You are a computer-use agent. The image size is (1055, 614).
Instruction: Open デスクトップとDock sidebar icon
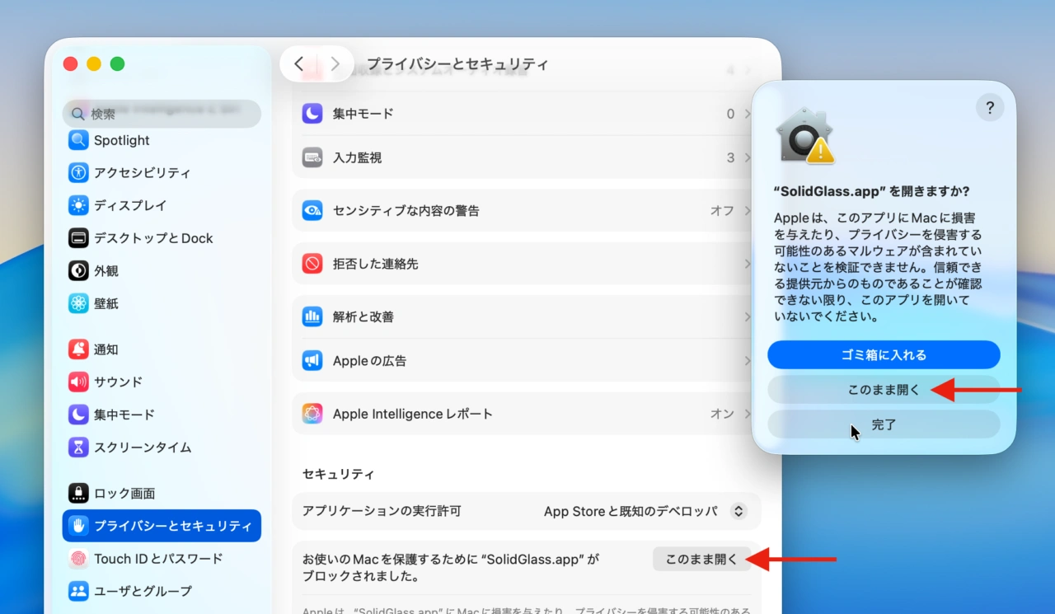click(x=78, y=238)
